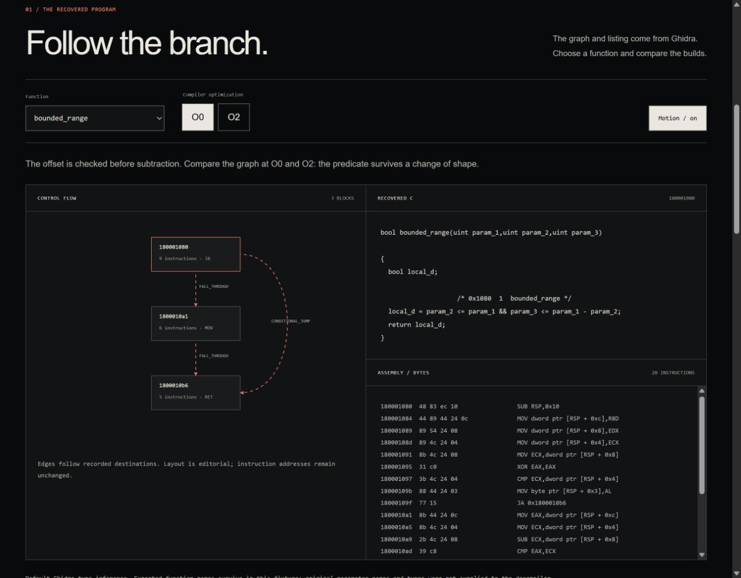The width and height of the screenshot is (741, 578).
Task: Click the CONDITIONAL_JUMP edge label
Action: coord(291,321)
